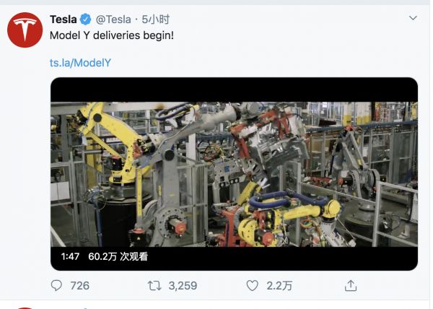Open the Tesla profile avatar logo
This screenshot has width=433, height=309.
tap(25, 30)
